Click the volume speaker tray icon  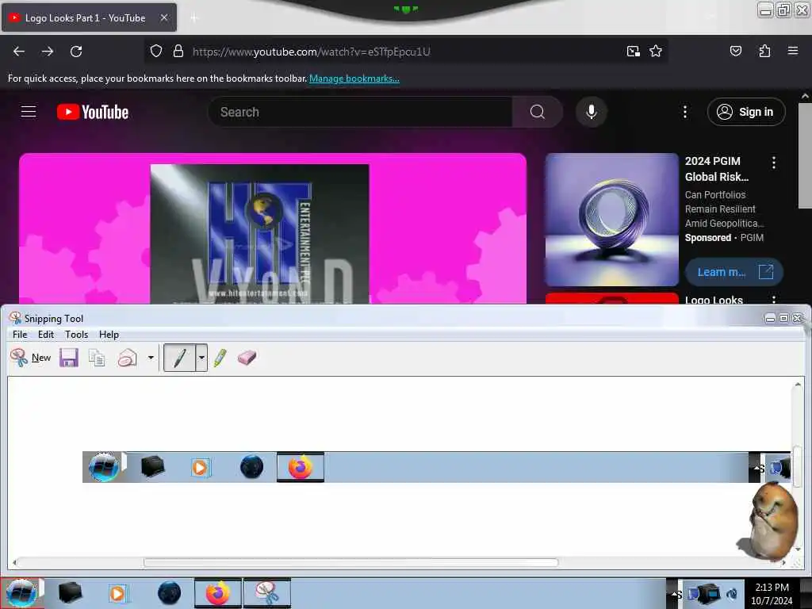click(732, 594)
